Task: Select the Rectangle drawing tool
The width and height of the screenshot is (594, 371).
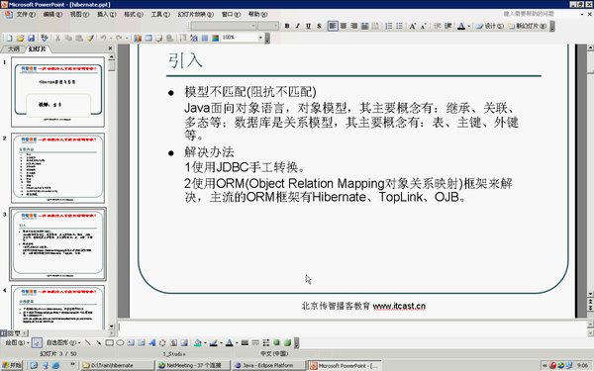Action: point(110,342)
